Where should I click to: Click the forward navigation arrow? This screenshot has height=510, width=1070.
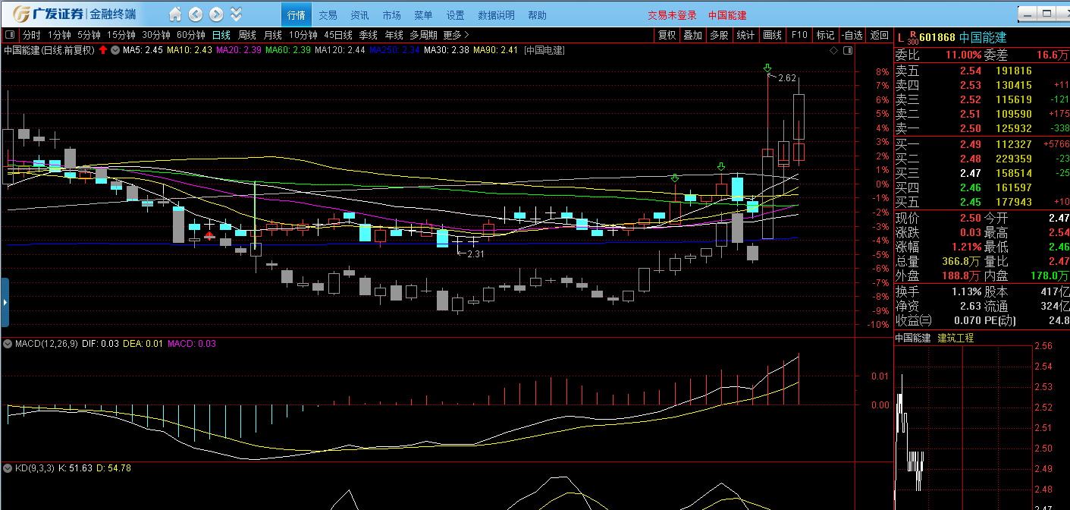point(216,14)
